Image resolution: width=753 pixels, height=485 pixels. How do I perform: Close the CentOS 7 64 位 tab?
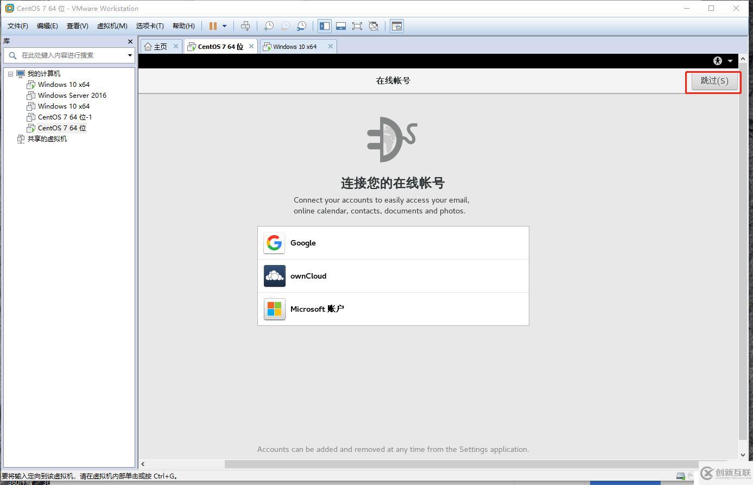[251, 46]
